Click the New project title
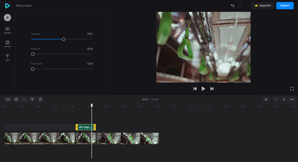The width and height of the screenshot is (298, 162). coord(24,6)
